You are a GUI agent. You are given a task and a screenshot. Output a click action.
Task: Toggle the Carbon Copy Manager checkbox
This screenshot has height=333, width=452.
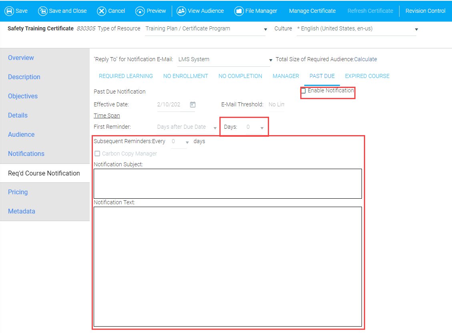97,154
